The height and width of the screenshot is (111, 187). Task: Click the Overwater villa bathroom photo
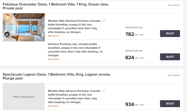point(24,27)
